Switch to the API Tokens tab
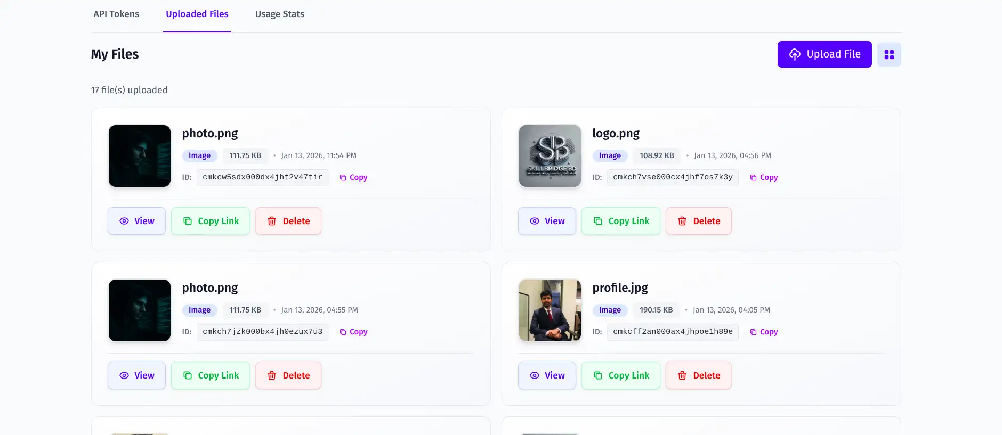 (x=116, y=14)
